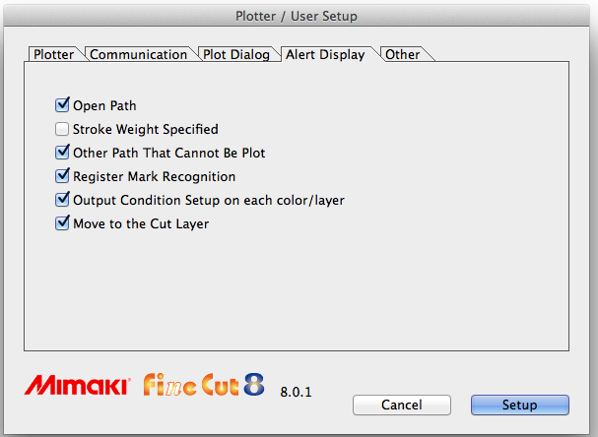Viewport: 598px width, 437px height.
Task: Open the Communication tab
Action: point(138,54)
